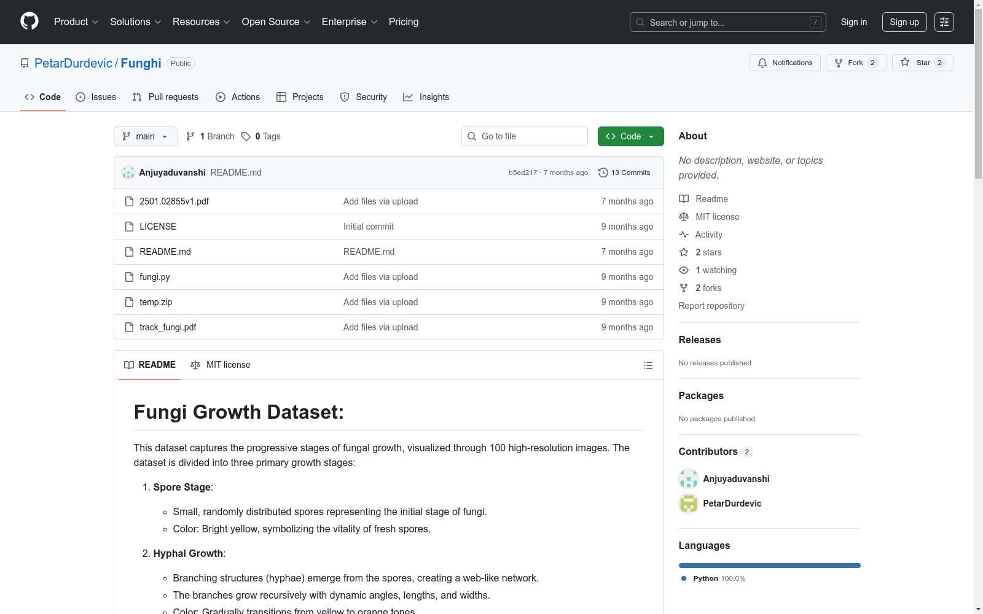
Task: Open PetarDurdevic contributor avatar
Action: [x=689, y=503]
